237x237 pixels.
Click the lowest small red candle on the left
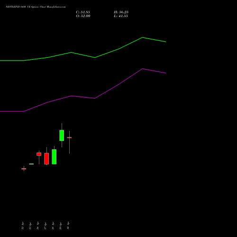[x=24, y=169]
